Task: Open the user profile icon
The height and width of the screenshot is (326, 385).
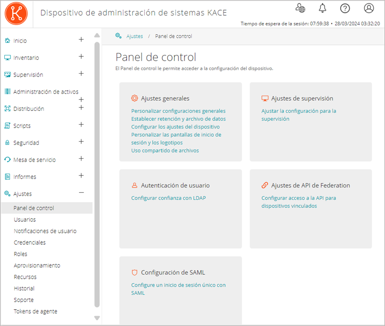Action: 368,8
